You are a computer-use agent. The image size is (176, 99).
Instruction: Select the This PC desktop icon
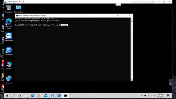pyautogui.click(x=9, y=65)
